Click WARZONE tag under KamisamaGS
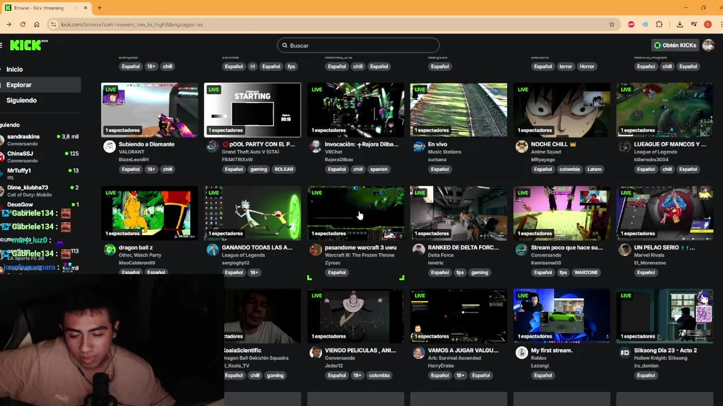This screenshot has width=723, height=406. pos(586,272)
